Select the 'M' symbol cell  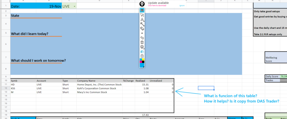[23, 92]
